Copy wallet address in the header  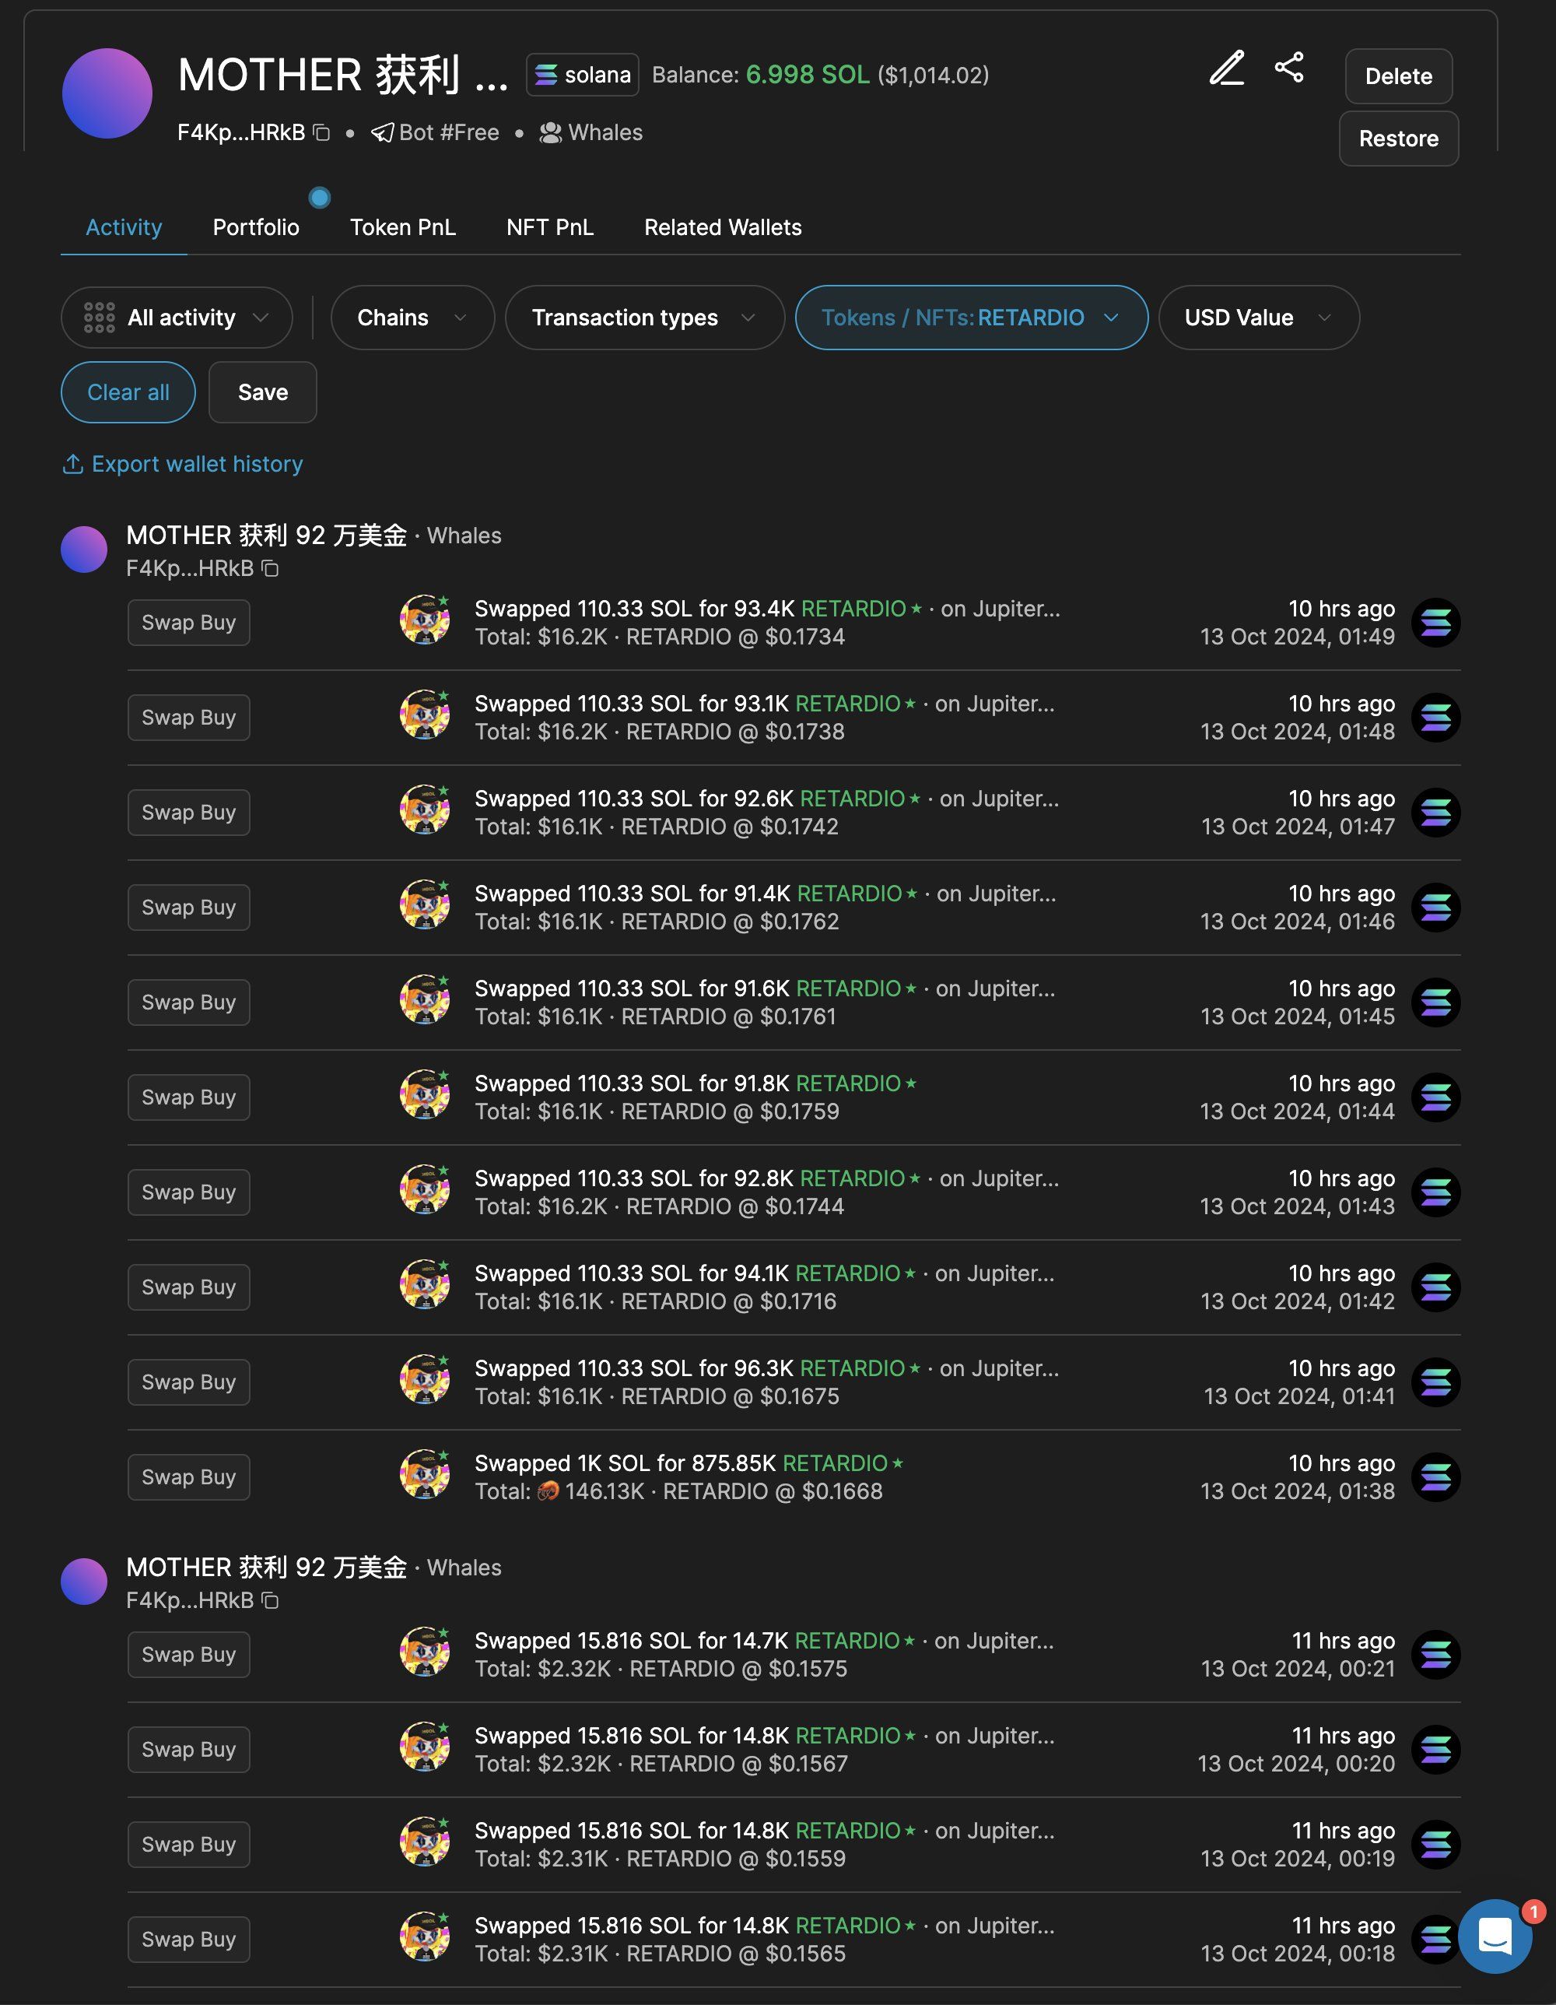tap(321, 133)
